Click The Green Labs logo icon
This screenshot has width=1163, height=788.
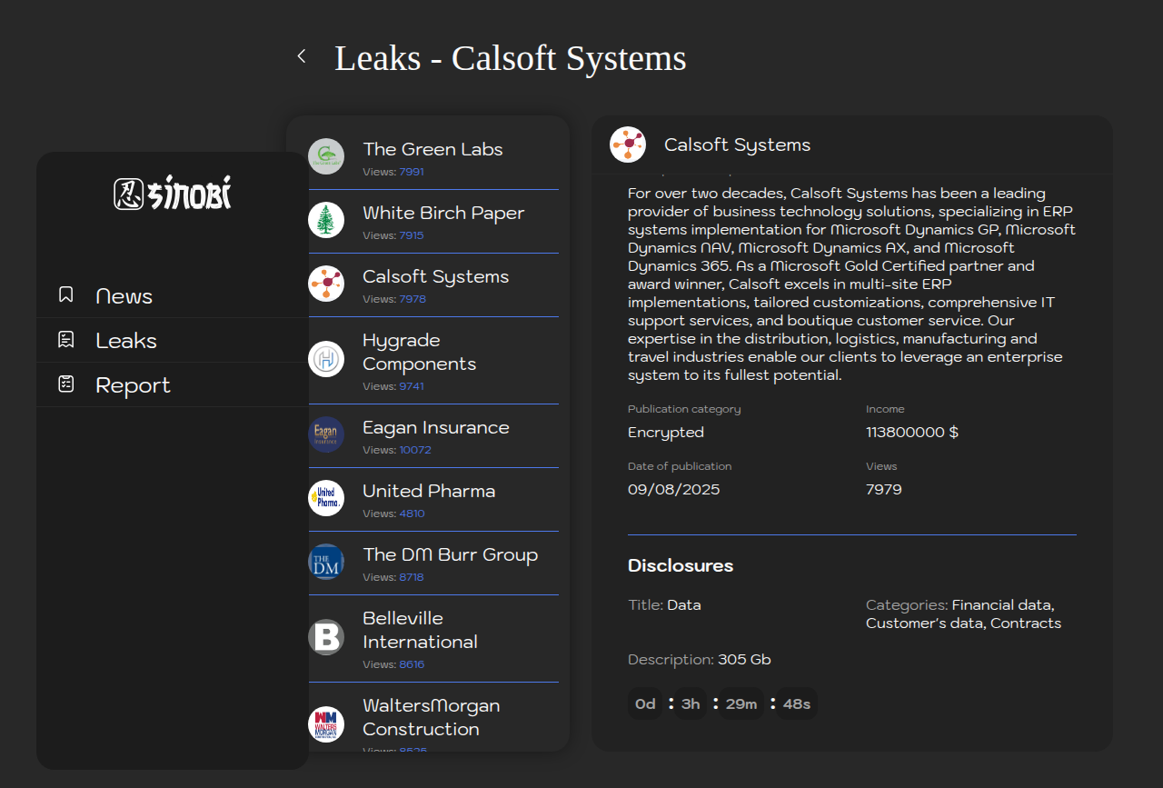click(326, 156)
